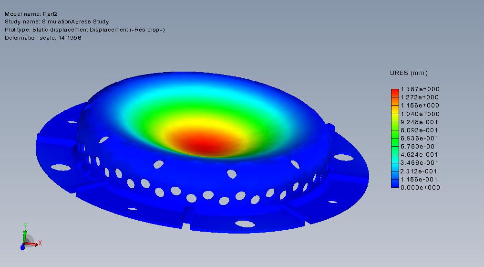This screenshot has width=484, height=267.
Task: Select the legend value 2.312e-001
Action: [x=419, y=171]
